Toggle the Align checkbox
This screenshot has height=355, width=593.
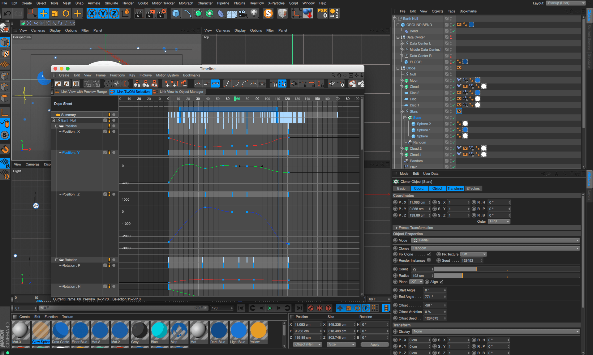(441, 282)
